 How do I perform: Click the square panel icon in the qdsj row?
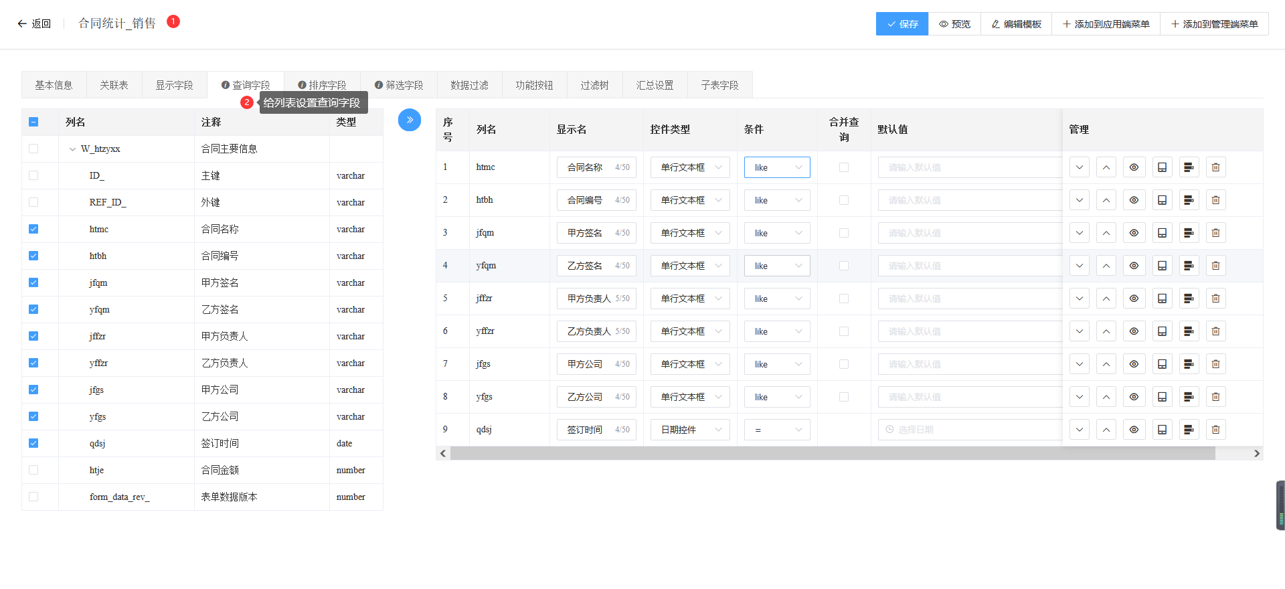click(1162, 430)
